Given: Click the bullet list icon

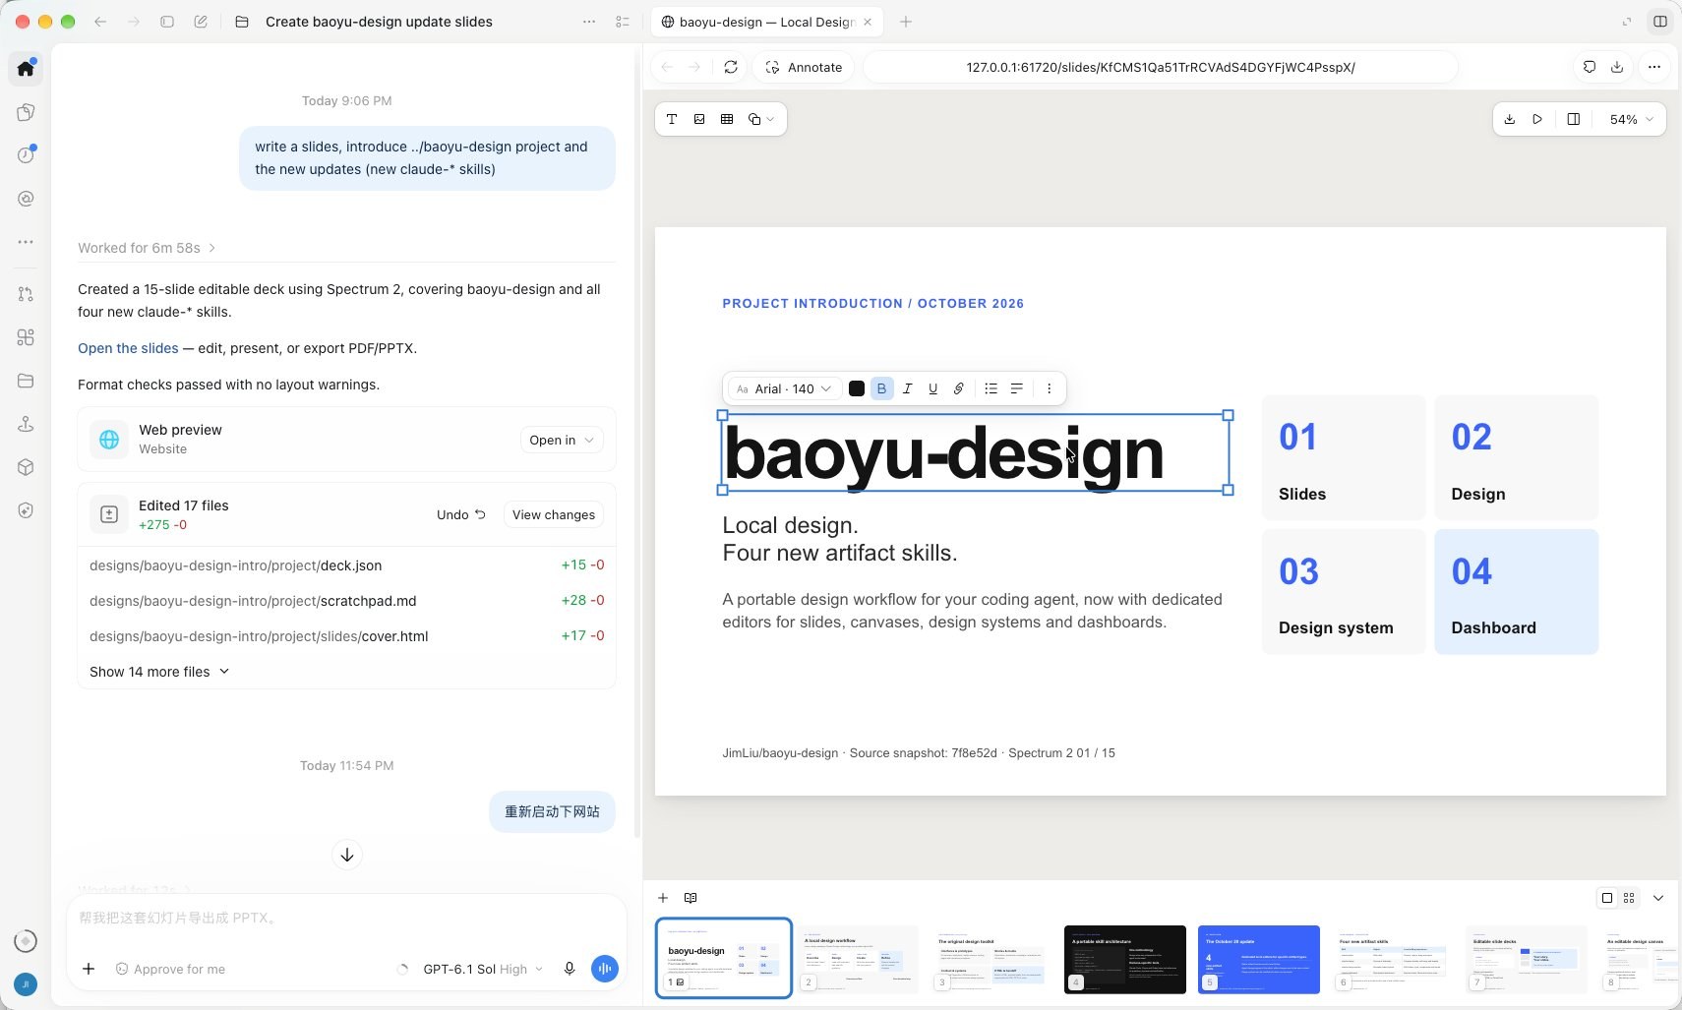Looking at the screenshot, I should [x=991, y=388].
